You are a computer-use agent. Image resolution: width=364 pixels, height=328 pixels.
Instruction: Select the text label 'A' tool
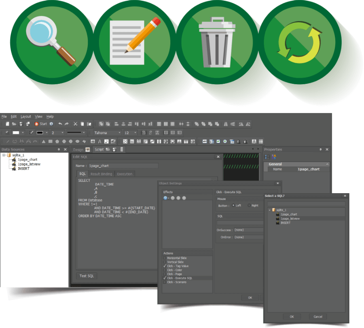coord(99,141)
